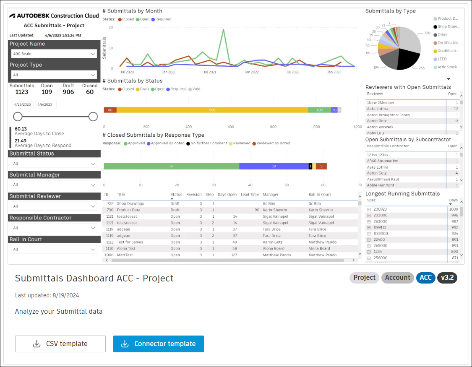
Task: Open the Ball In Court filter dropdown
Action: (x=54, y=249)
